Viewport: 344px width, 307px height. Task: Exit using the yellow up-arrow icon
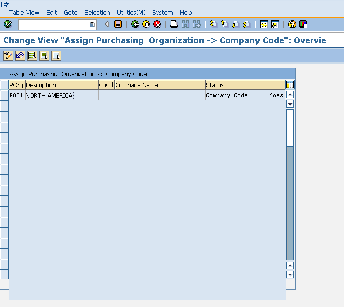click(146, 24)
